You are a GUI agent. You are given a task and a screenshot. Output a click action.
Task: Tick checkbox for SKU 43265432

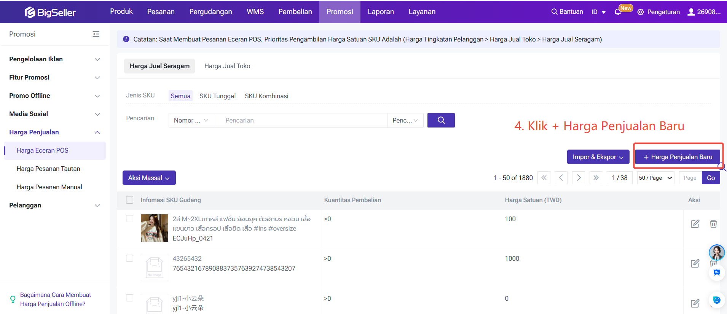(x=130, y=258)
